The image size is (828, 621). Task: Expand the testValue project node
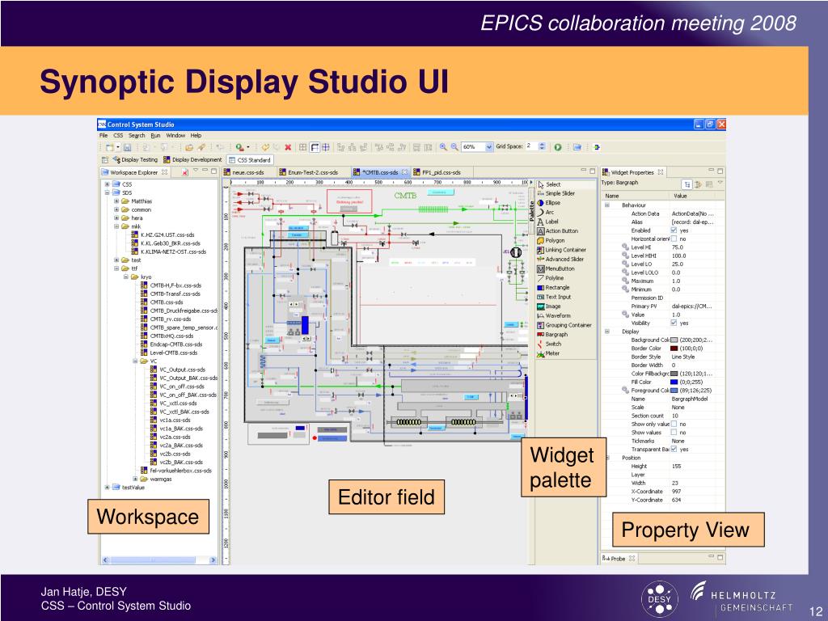tap(107, 488)
